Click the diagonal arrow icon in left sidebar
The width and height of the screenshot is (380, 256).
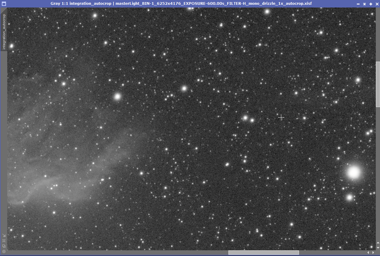[x=4, y=235]
